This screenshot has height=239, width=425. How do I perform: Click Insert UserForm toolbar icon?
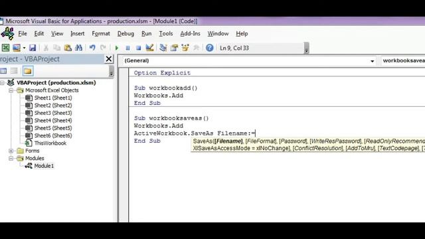click(x=16, y=48)
